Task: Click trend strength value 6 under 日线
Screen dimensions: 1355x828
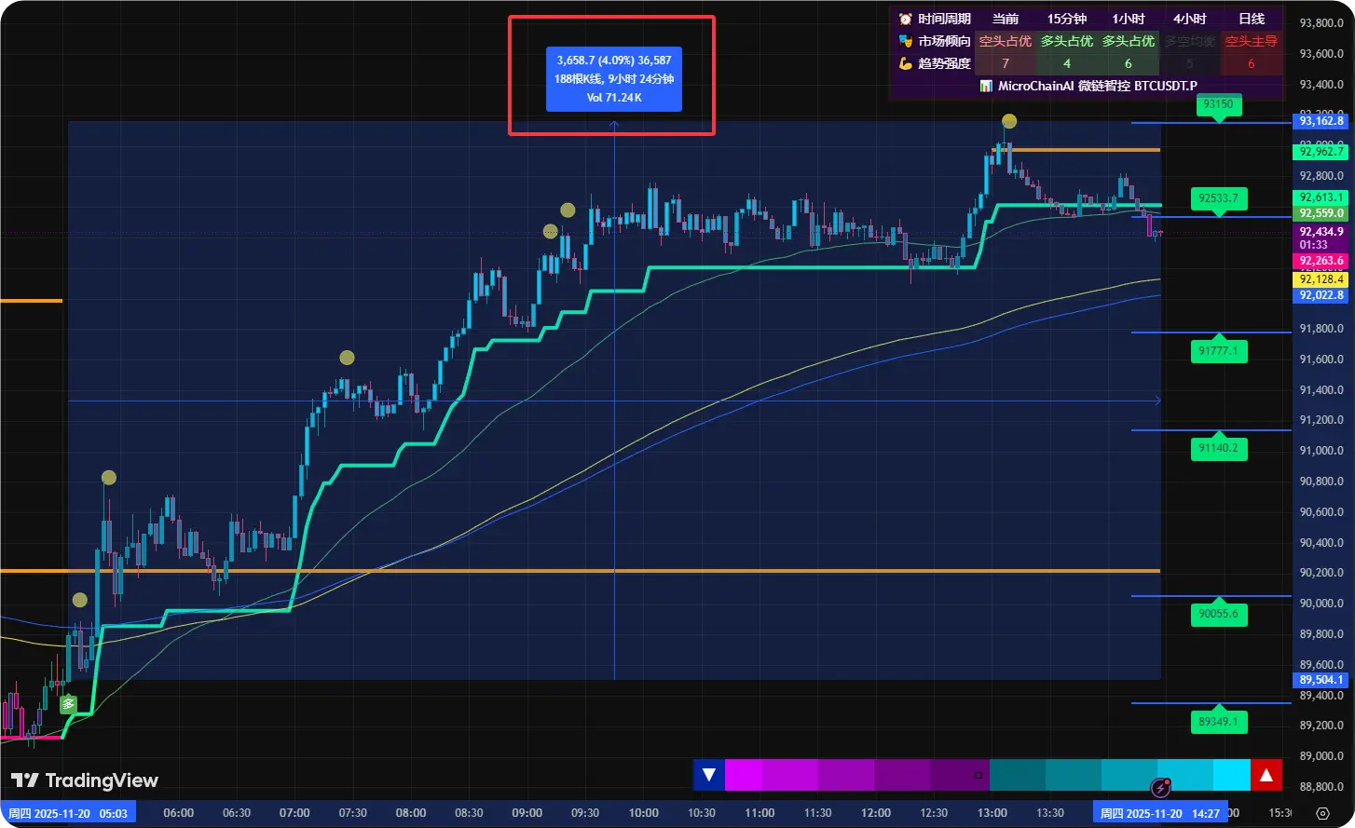Action: click(x=1252, y=63)
